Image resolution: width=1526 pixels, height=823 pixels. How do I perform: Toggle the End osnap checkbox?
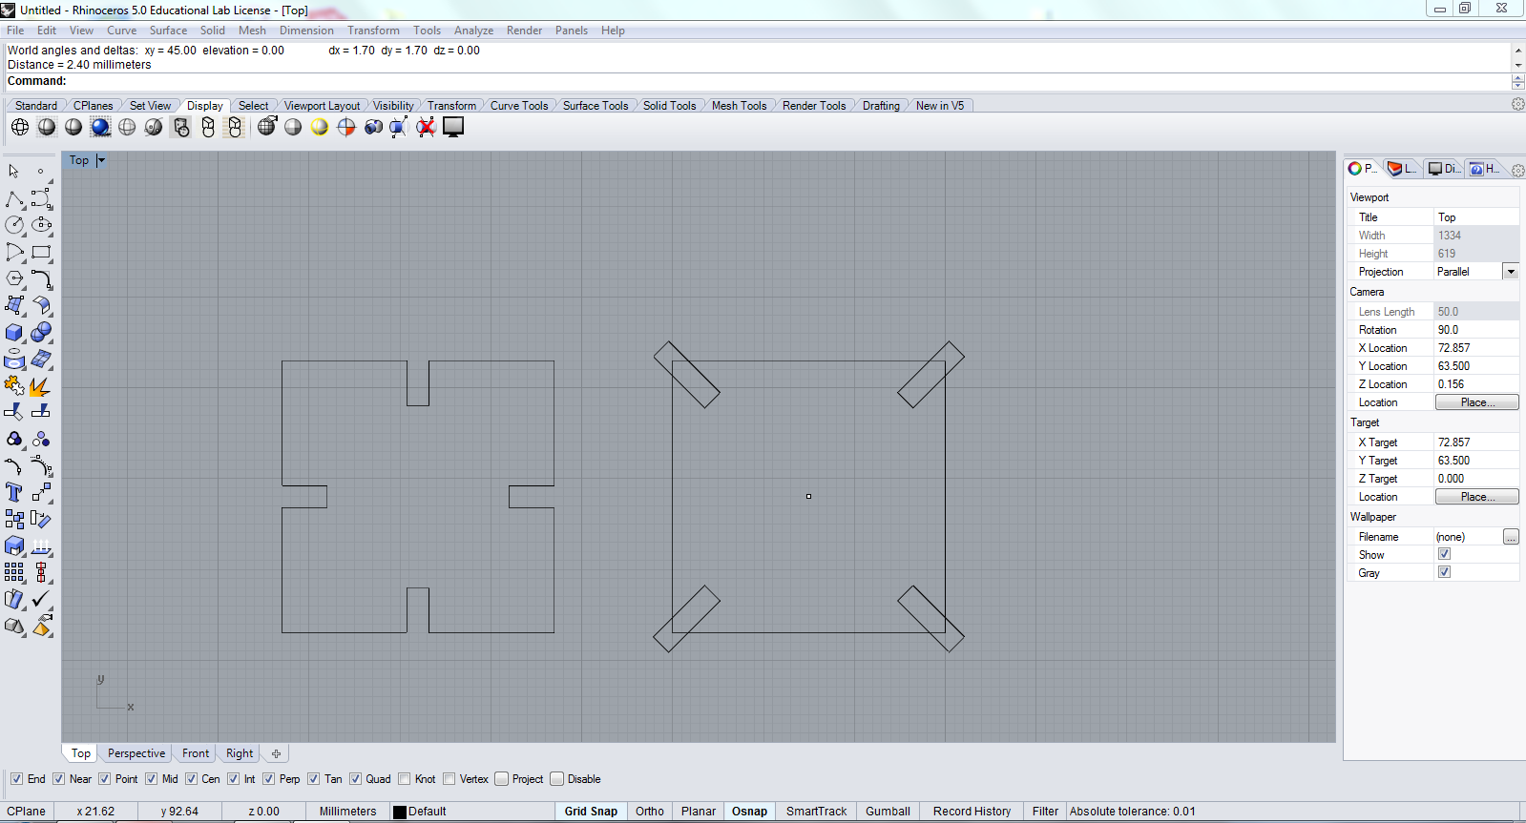pos(16,779)
